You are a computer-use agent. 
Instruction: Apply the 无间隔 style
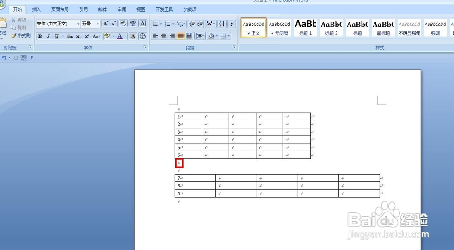tap(280, 28)
